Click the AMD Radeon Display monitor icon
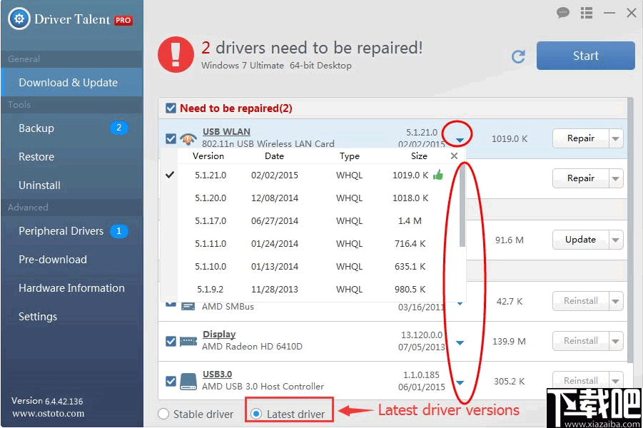 (188, 341)
